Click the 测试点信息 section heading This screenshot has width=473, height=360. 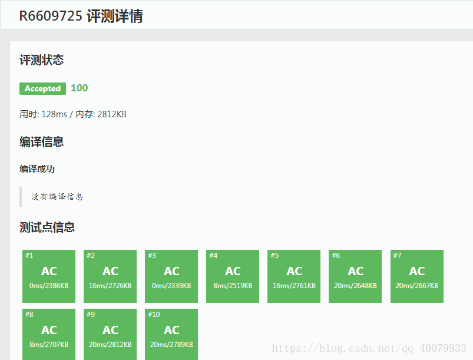[x=47, y=227]
